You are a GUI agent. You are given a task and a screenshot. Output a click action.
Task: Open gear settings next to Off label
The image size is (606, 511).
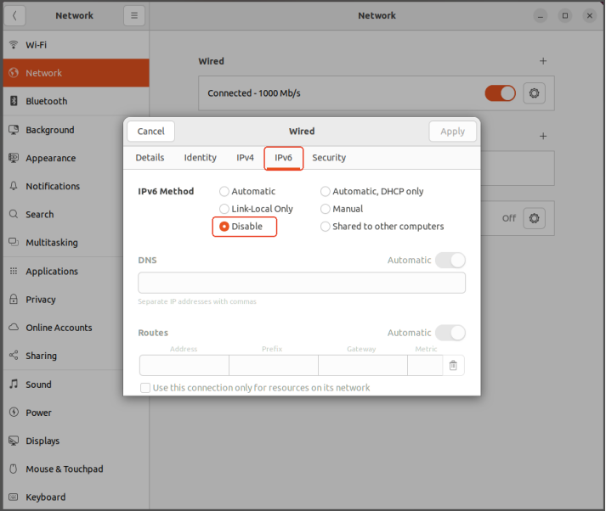[x=534, y=218]
